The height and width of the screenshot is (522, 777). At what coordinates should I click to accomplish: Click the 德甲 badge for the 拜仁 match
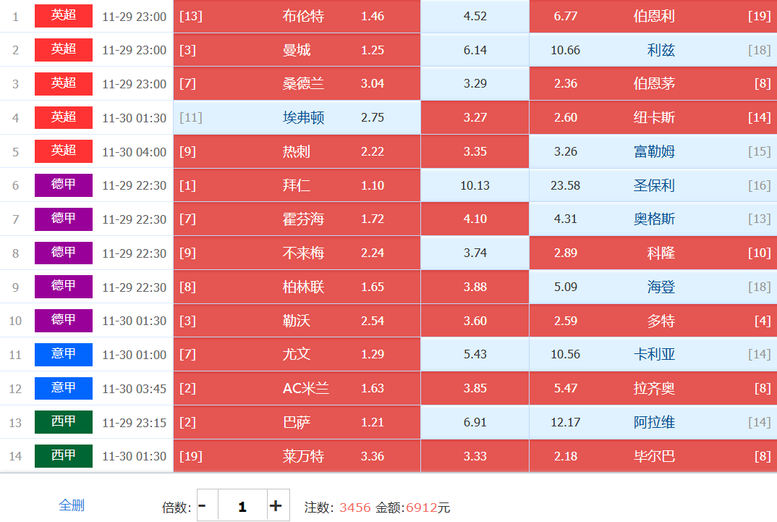coord(64,185)
